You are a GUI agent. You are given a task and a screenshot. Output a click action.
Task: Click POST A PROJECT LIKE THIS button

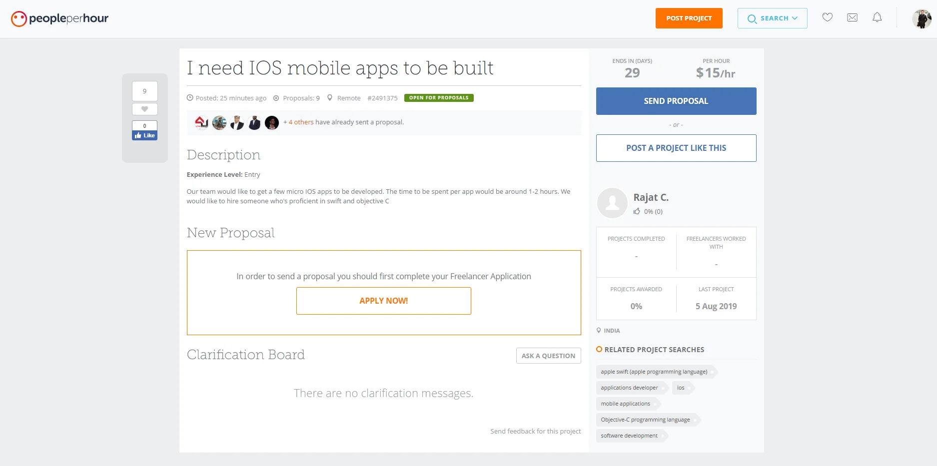point(676,148)
